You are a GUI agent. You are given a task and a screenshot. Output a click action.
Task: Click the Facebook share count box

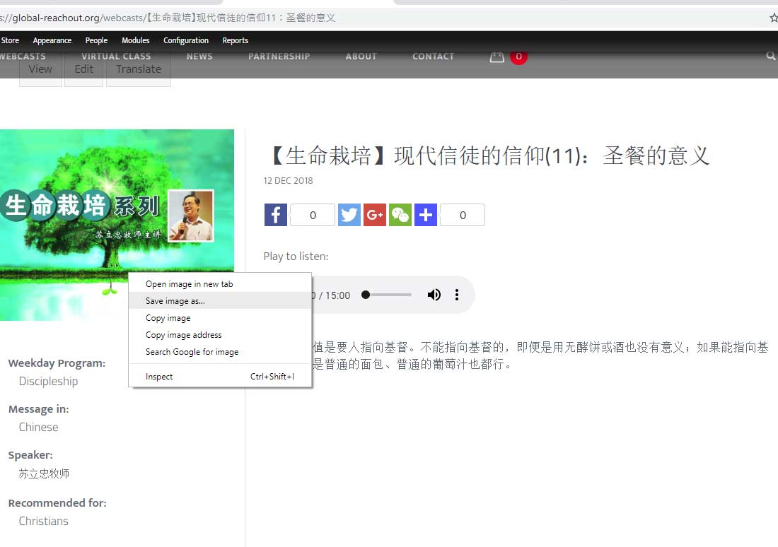pyautogui.click(x=313, y=215)
